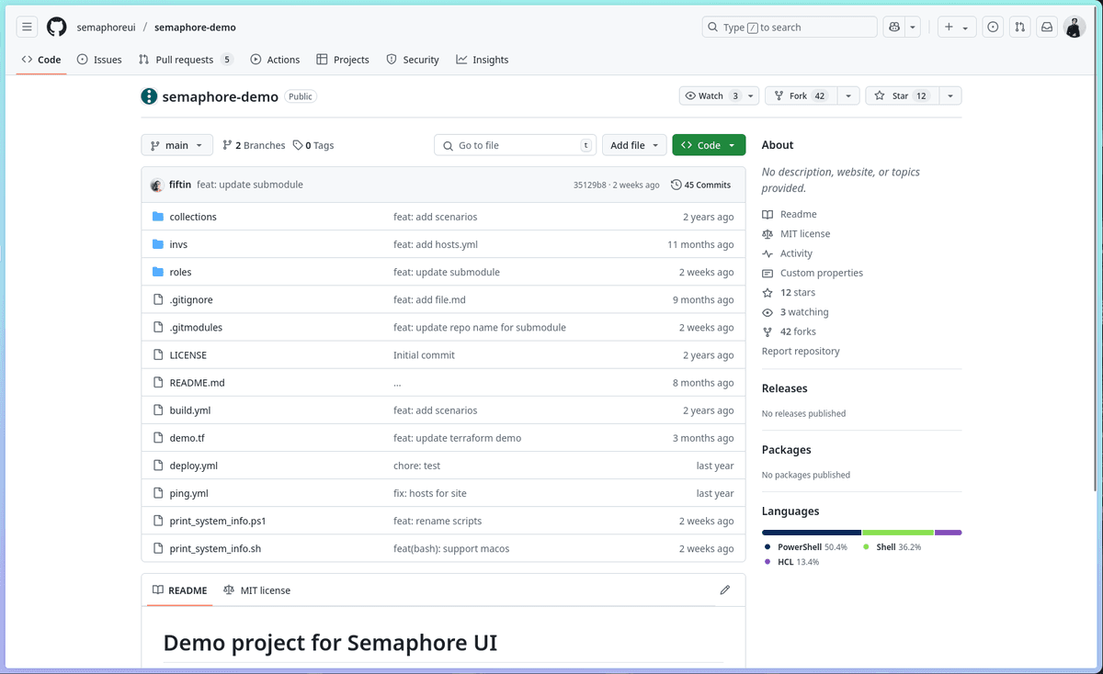View the 12 stars link

(789, 292)
